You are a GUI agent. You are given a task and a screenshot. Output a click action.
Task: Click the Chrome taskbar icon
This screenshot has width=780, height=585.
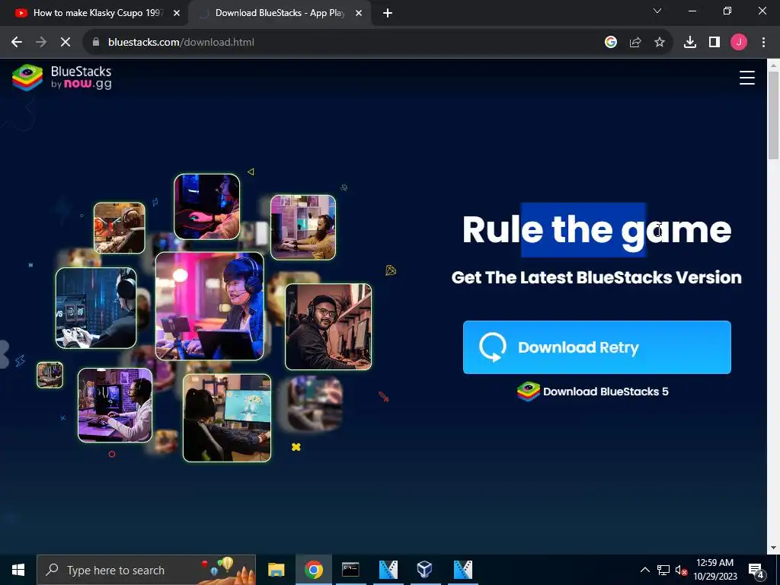[314, 570]
